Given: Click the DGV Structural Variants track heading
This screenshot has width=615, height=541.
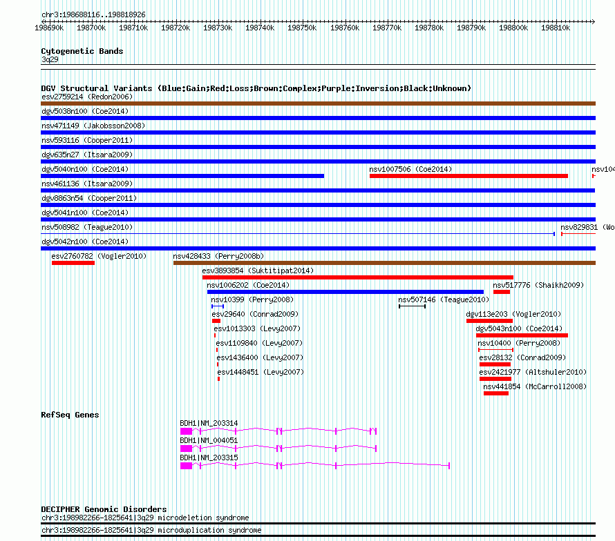Looking at the screenshot, I should coord(256,88).
